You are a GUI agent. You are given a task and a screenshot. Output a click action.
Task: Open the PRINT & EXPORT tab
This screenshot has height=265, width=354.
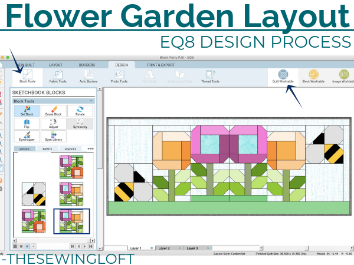(x=160, y=65)
